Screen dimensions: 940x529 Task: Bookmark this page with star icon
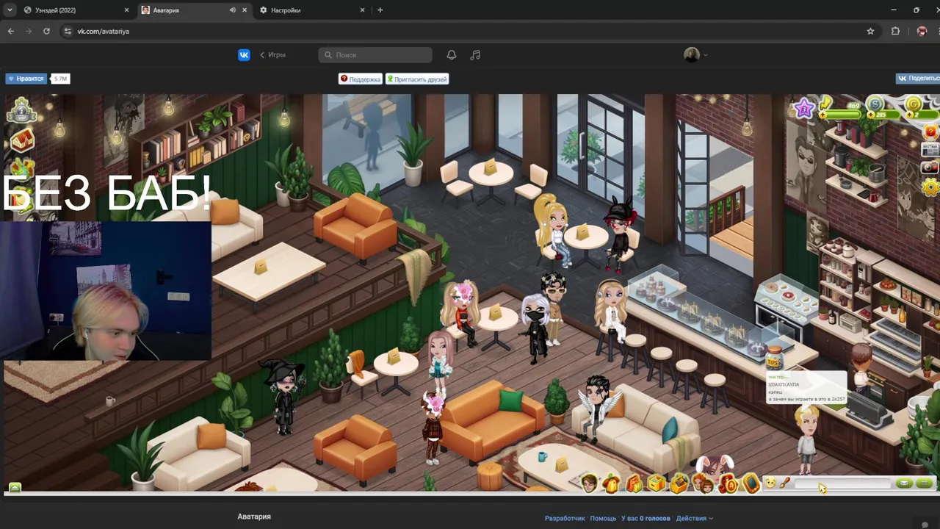pyautogui.click(x=870, y=31)
